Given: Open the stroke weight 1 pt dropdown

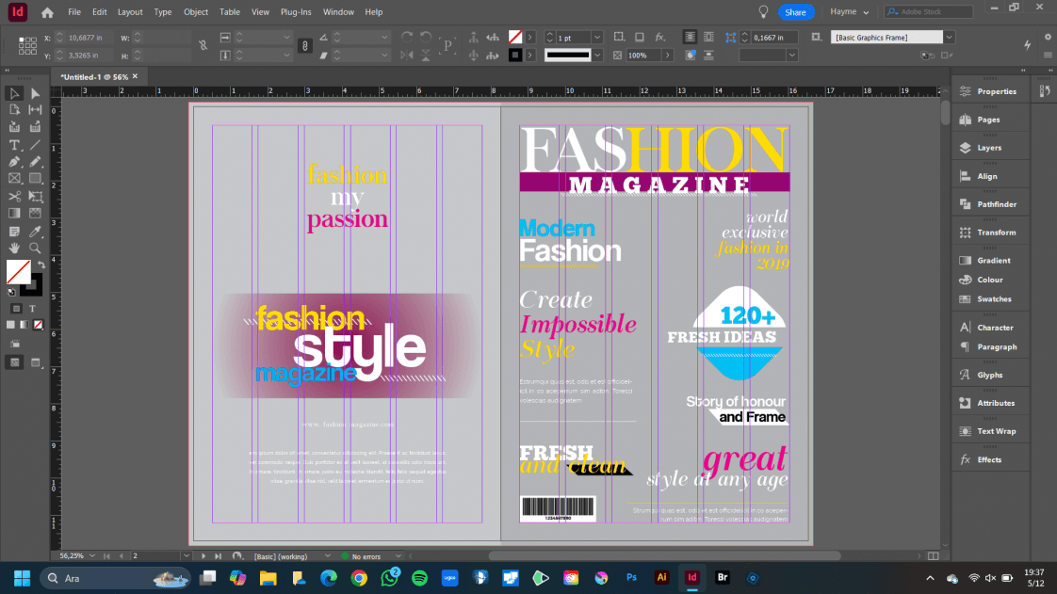Looking at the screenshot, I should tap(596, 38).
